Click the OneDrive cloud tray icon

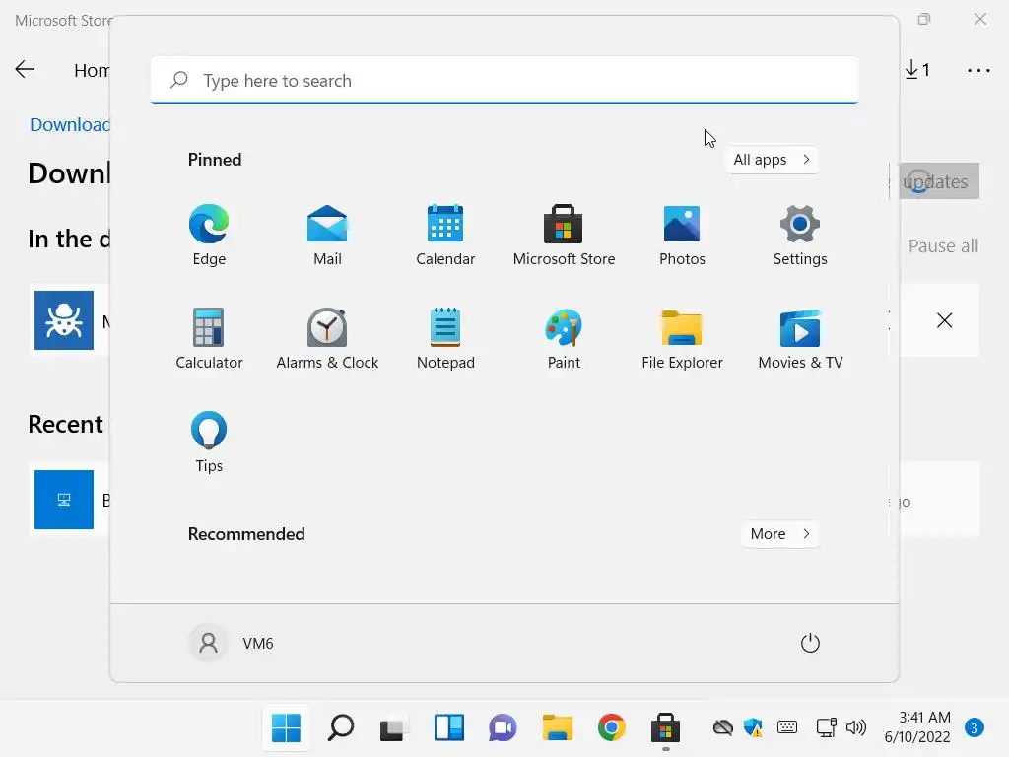722,728
